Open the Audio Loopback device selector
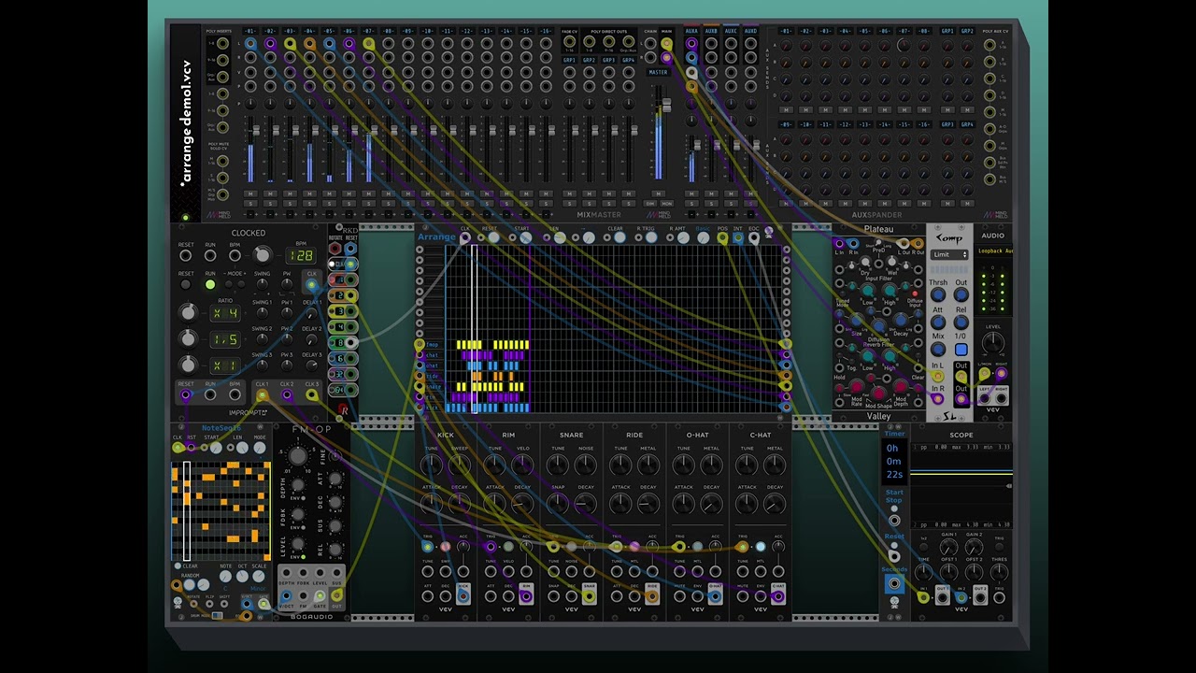The height and width of the screenshot is (673, 1196). click(x=995, y=251)
